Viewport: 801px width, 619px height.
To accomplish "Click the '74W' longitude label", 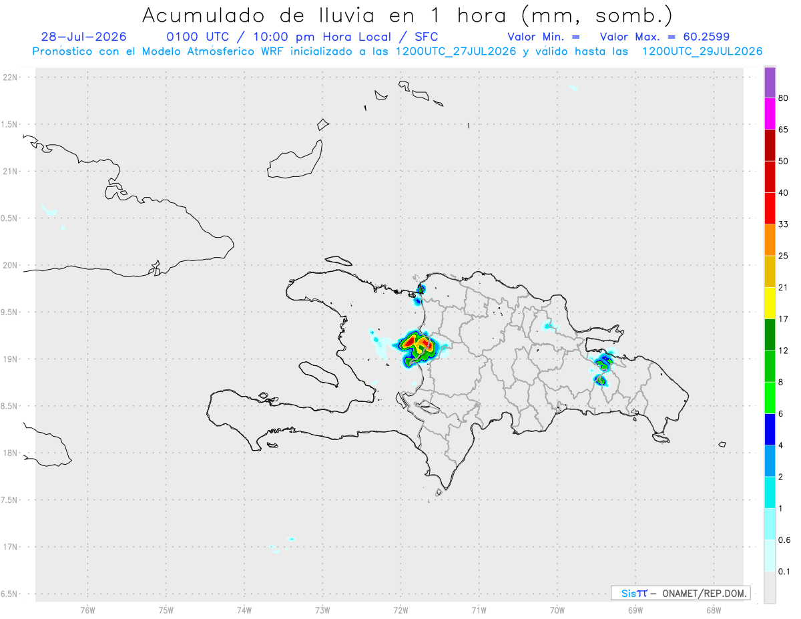I will coord(244,610).
